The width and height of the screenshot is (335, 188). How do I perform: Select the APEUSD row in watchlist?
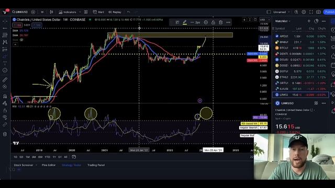click(x=300, y=36)
